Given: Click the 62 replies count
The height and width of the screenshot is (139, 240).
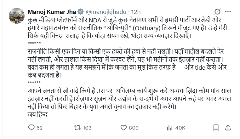Looking at the screenshot, I should point(39,128).
